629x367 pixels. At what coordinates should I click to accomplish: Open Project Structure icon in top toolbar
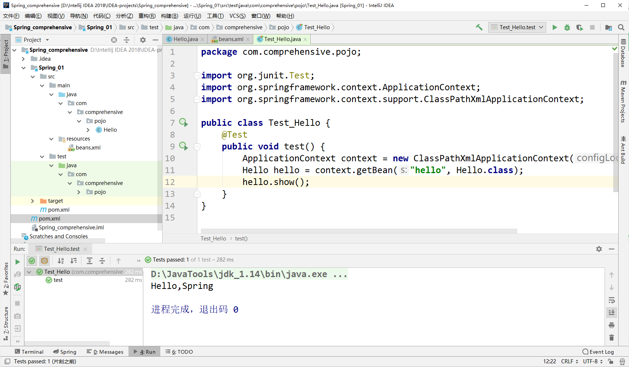(x=608, y=27)
